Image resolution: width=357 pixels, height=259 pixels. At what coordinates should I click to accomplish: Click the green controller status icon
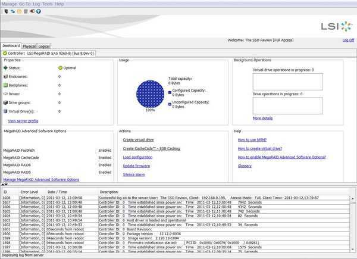pos(5,54)
